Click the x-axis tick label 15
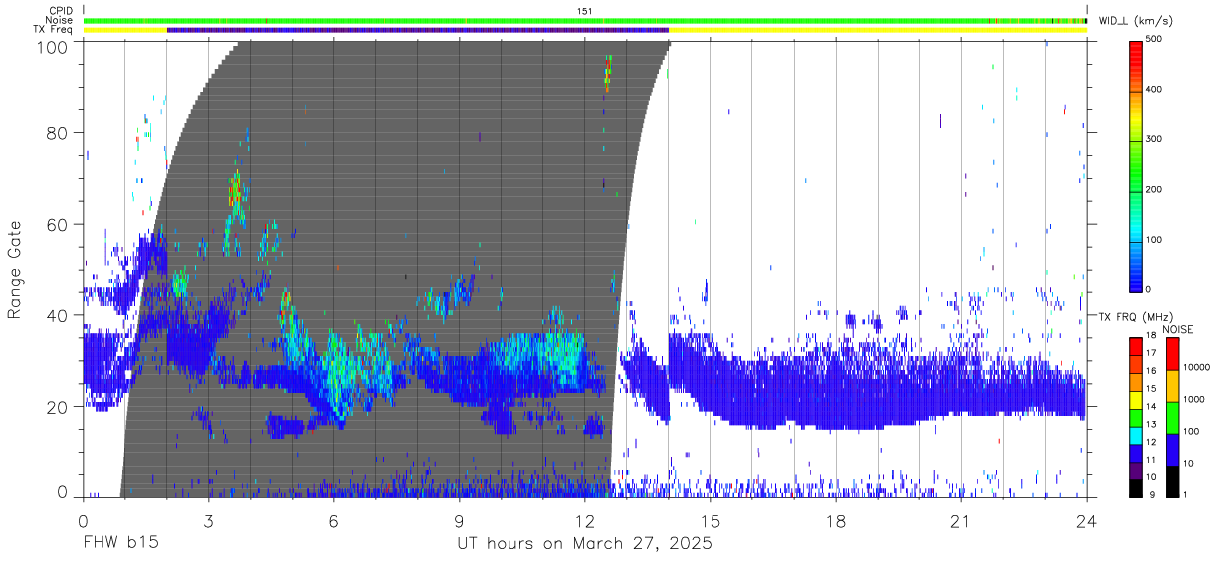Image resolution: width=1222 pixels, height=564 pixels. 711,522
